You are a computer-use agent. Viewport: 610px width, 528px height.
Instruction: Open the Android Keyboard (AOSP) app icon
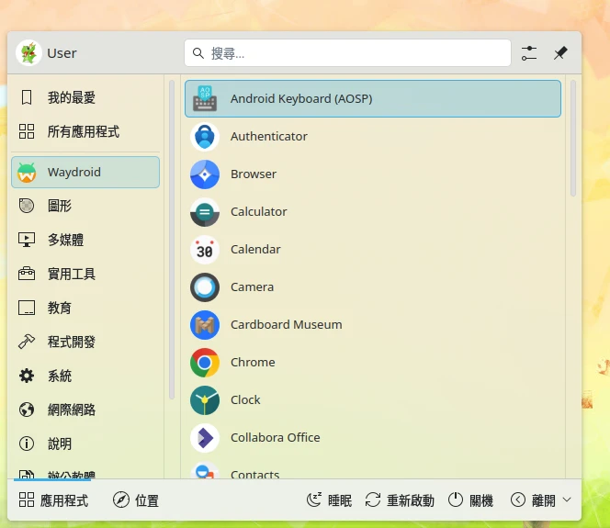[205, 99]
